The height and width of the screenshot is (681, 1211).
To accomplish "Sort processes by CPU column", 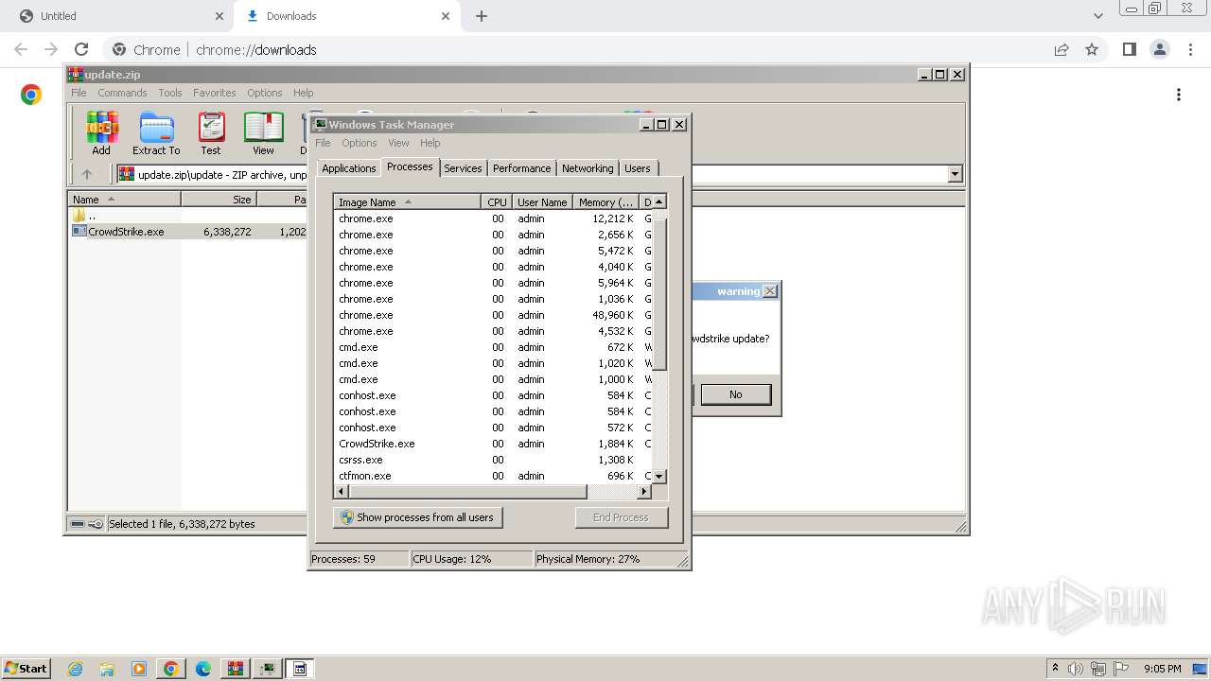I will click(x=497, y=202).
